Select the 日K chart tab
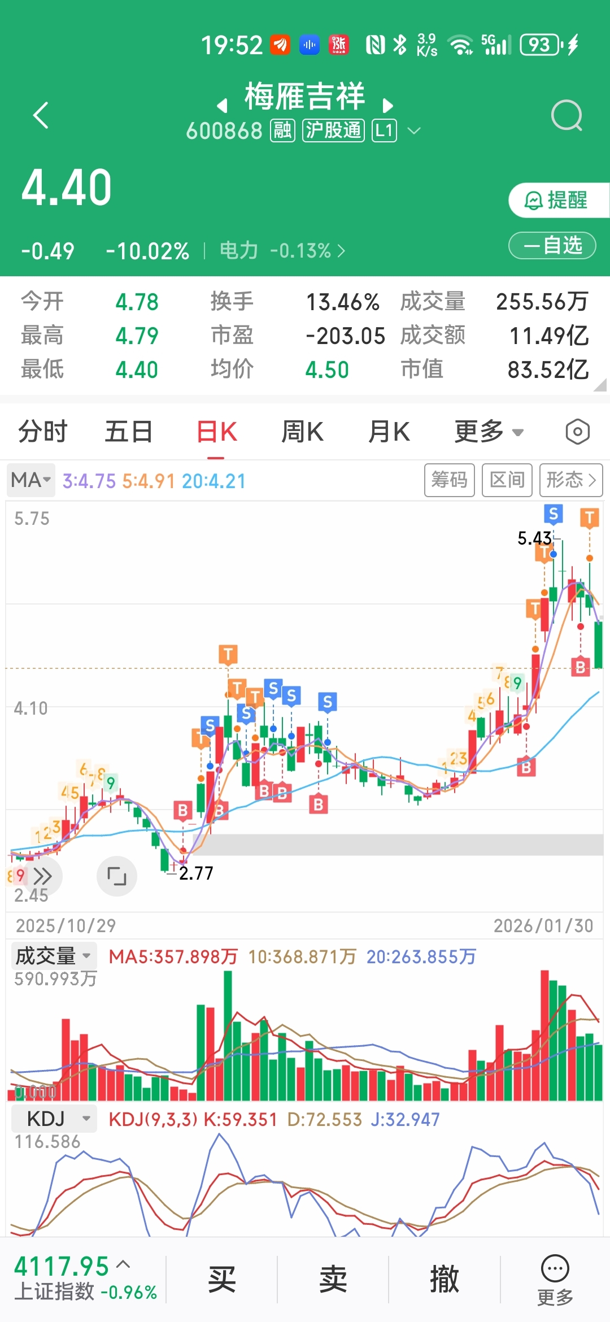The width and height of the screenshot is (610, 1322). click(x=216, y=432)
